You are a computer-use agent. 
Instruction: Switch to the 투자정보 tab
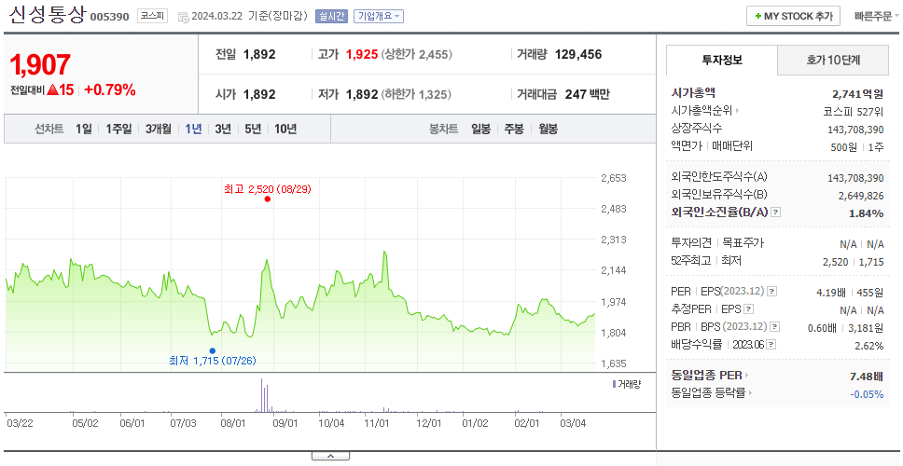[x=722, y=60]
